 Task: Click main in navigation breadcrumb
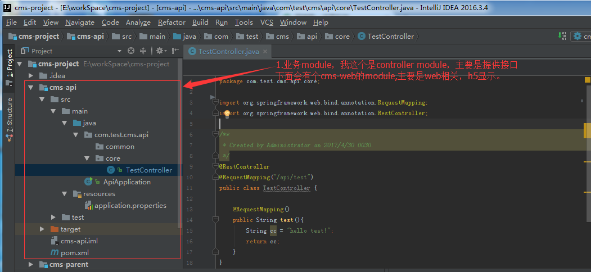click(152, 36)
